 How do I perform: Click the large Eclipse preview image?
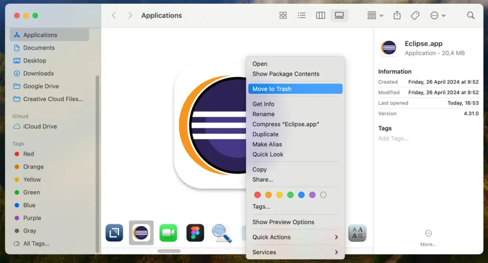(210, 126)
